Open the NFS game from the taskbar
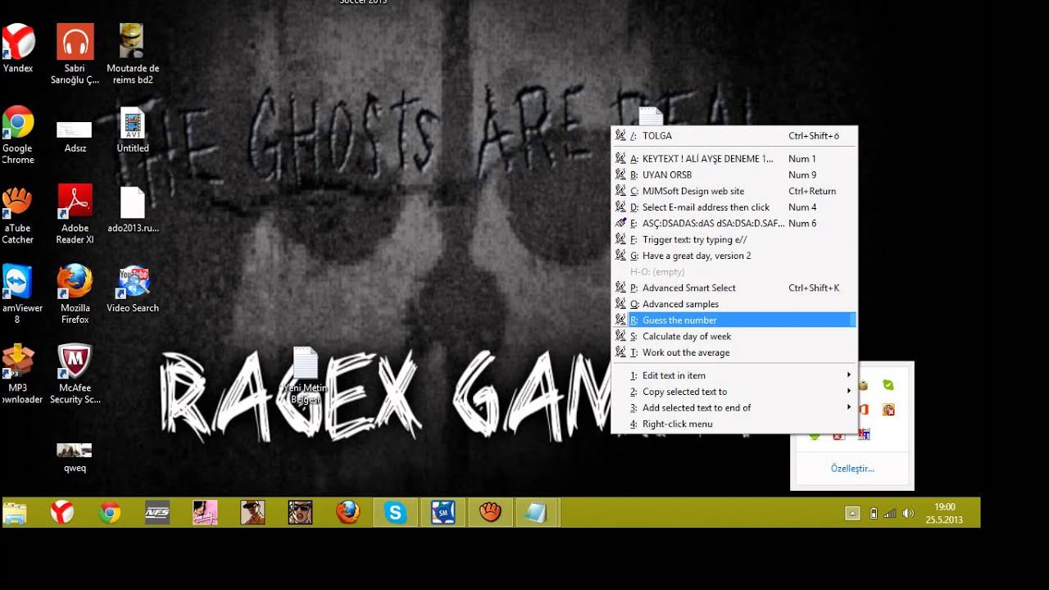 tap(157, 512)
